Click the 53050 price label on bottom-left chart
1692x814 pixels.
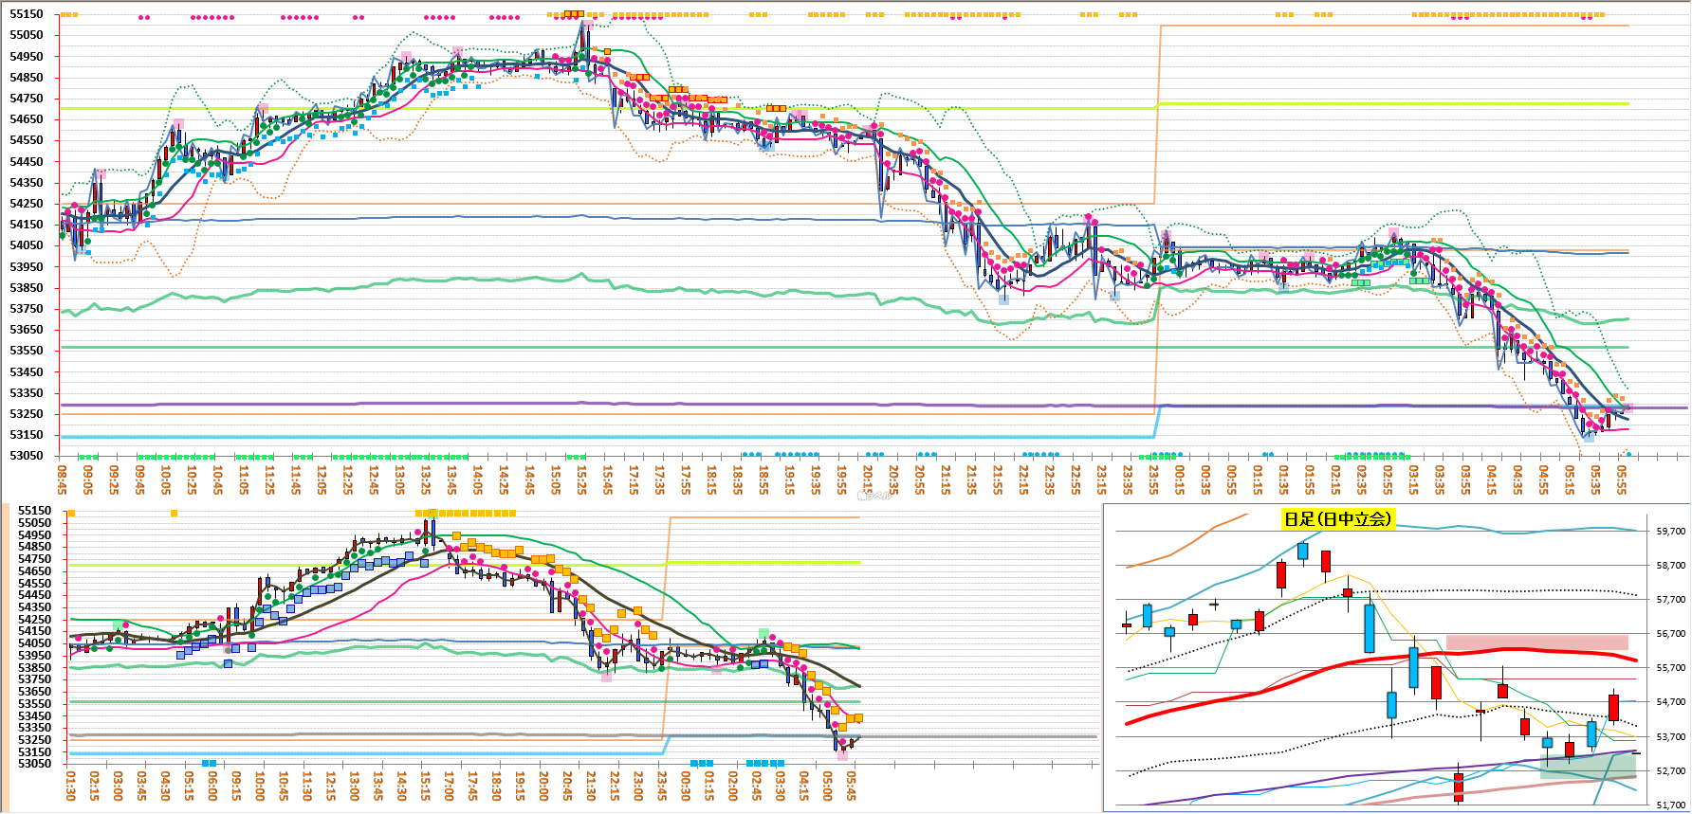click(x=34, y=764)
